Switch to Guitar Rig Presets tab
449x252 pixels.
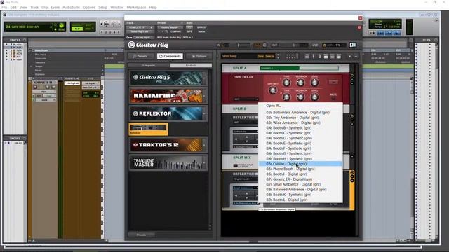coord(140,56)
